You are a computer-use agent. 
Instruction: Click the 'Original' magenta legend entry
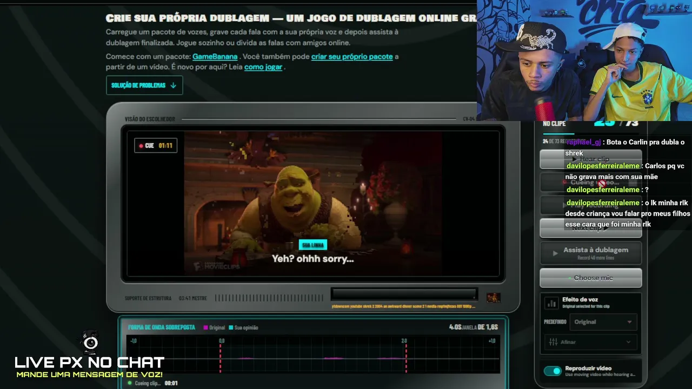click(x=214, y=327)
